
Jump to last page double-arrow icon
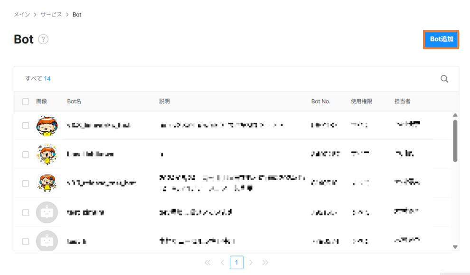pyautogui.click(x=265, y=262)
